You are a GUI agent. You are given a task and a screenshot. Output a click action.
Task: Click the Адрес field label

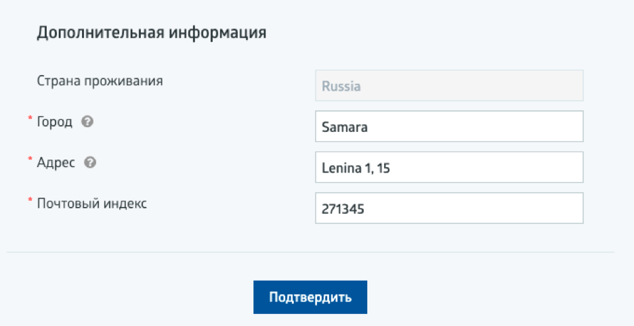pyautogui.click(x=56, y=163)
